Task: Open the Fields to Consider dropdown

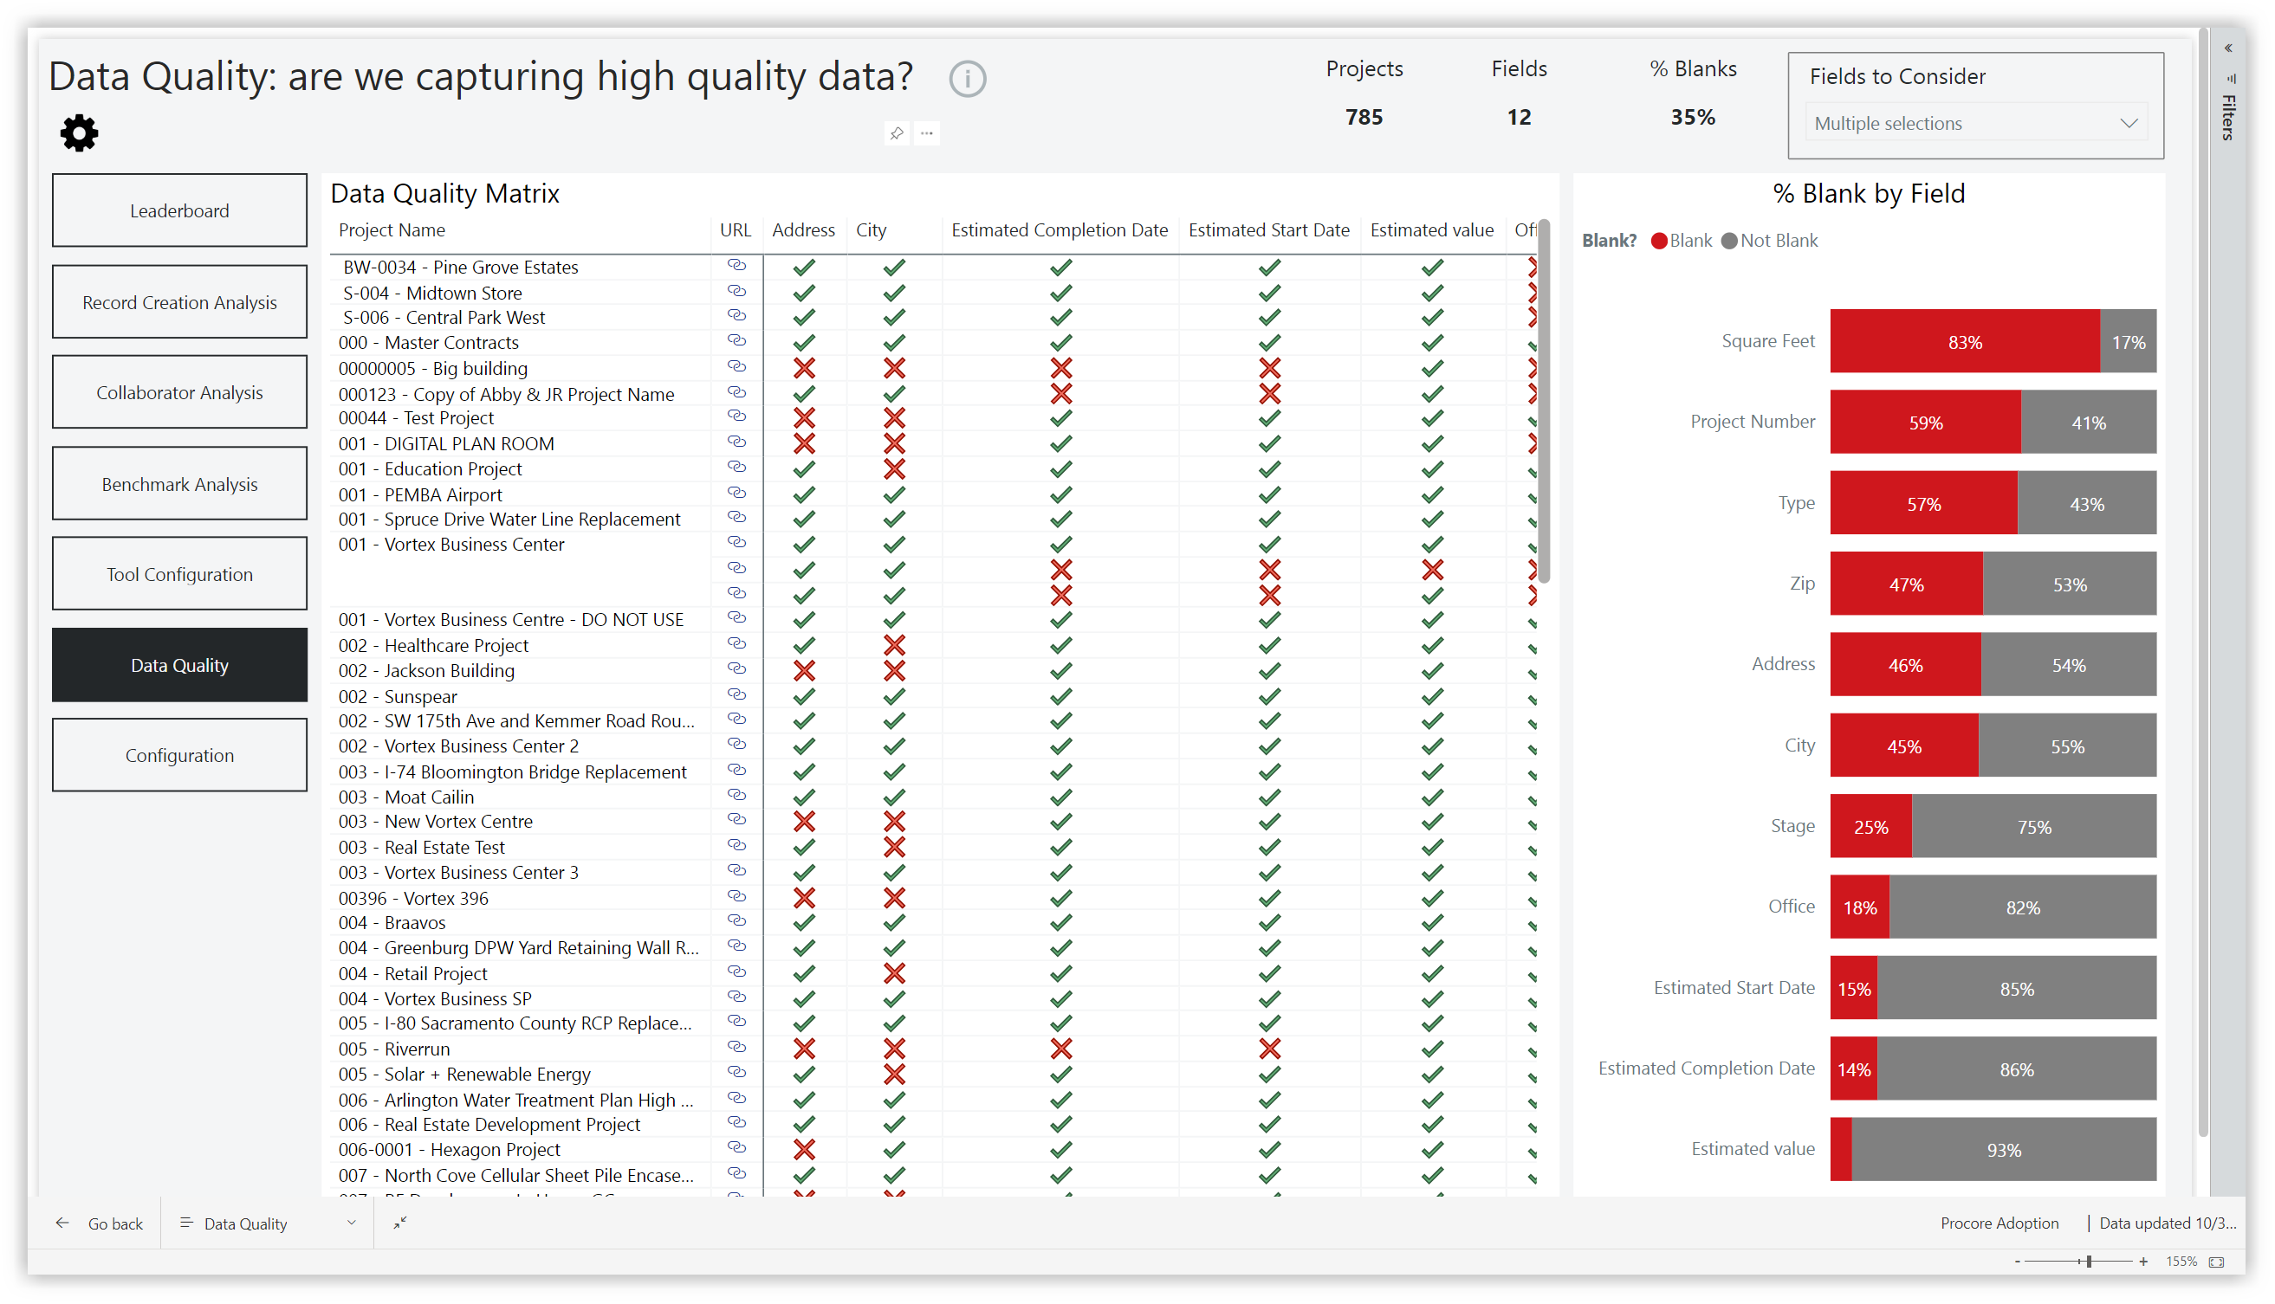Action: point(1976,124)
